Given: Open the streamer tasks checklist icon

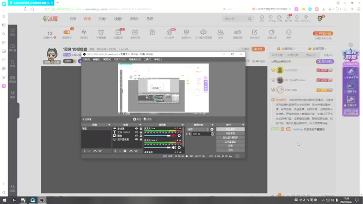Looking at the screenshot, I should click(118, 32).
